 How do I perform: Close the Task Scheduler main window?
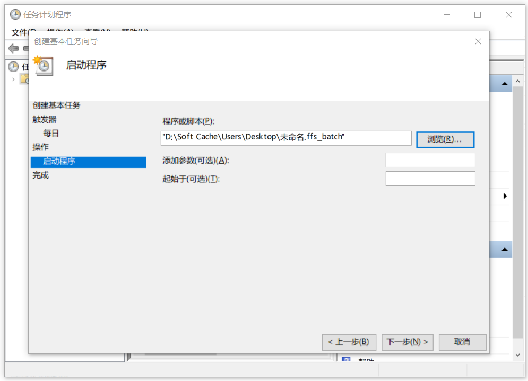click(x=509, y=15)
